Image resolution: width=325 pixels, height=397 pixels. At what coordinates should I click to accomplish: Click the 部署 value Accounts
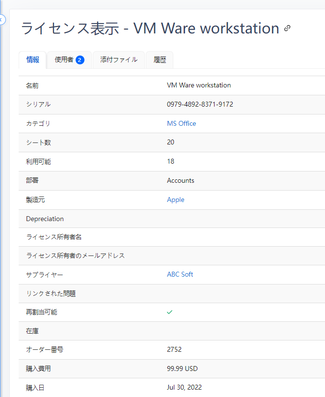(181, 180)
